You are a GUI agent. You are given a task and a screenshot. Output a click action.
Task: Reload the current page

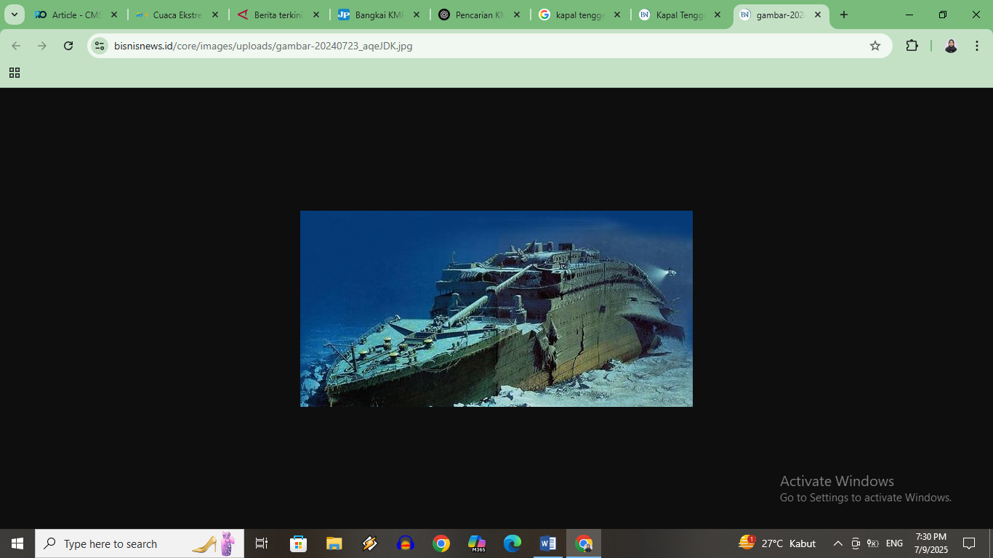tap(68, 46)
